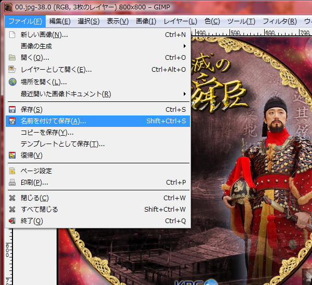
Task: Open the ファイル(F) menu
Action: (25, 21)
